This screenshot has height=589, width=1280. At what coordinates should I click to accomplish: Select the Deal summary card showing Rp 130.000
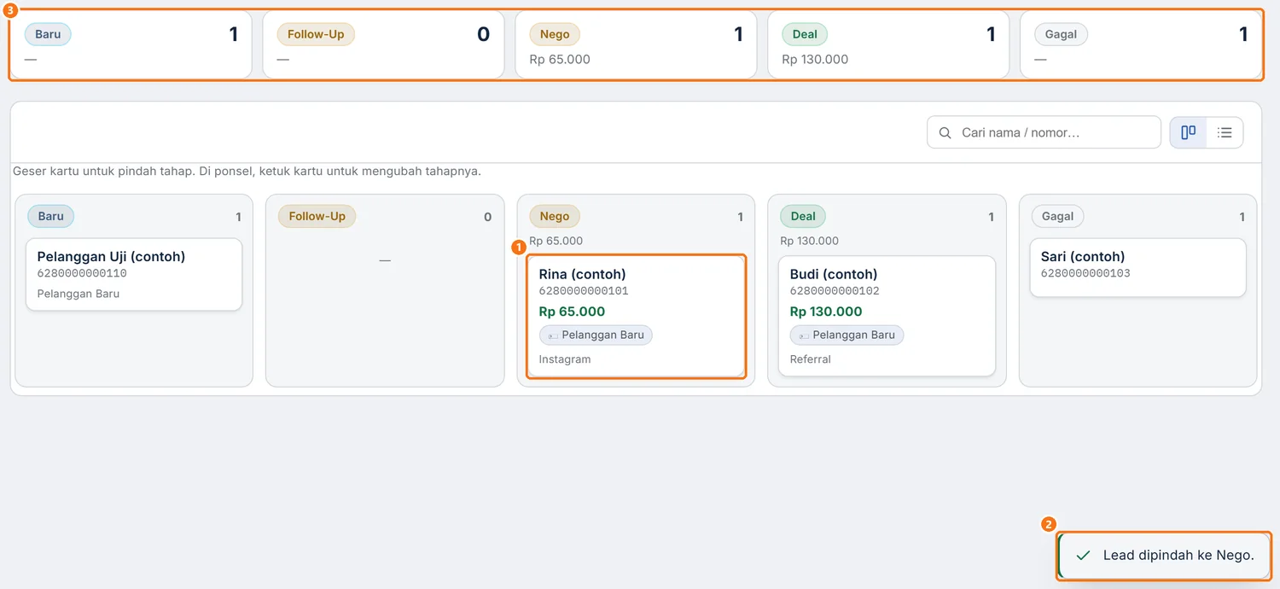[888, 45]
